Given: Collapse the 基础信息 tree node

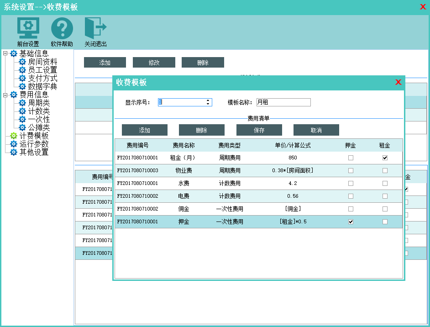Looking at the screenshot, I should coord(5,53).
